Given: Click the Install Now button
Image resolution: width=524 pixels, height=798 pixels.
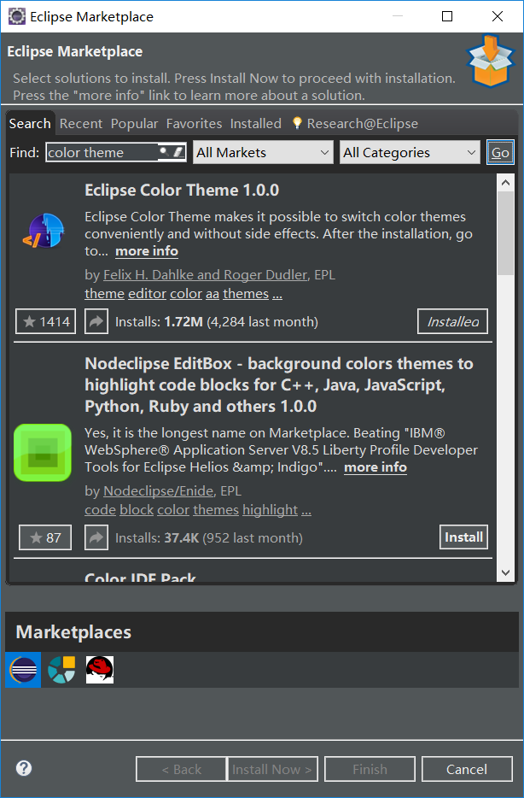Looking at the screenshot, I should point(272,769).
